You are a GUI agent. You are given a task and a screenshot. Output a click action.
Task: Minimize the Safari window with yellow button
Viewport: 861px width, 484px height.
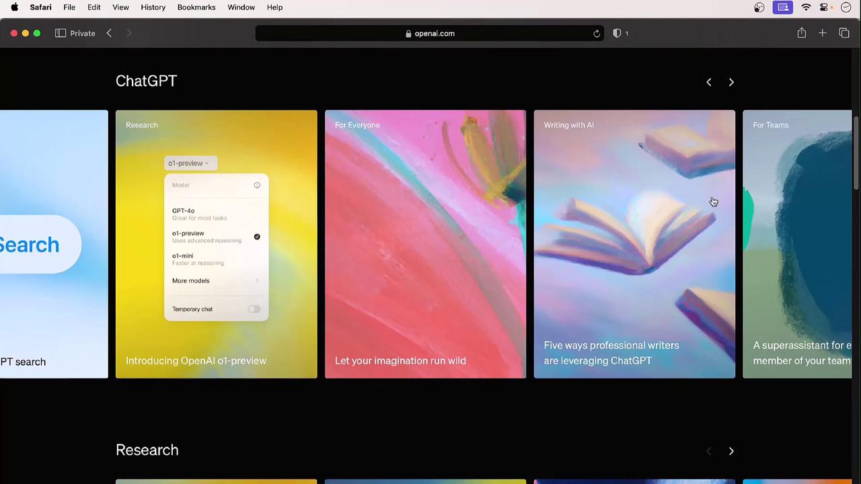26,33
